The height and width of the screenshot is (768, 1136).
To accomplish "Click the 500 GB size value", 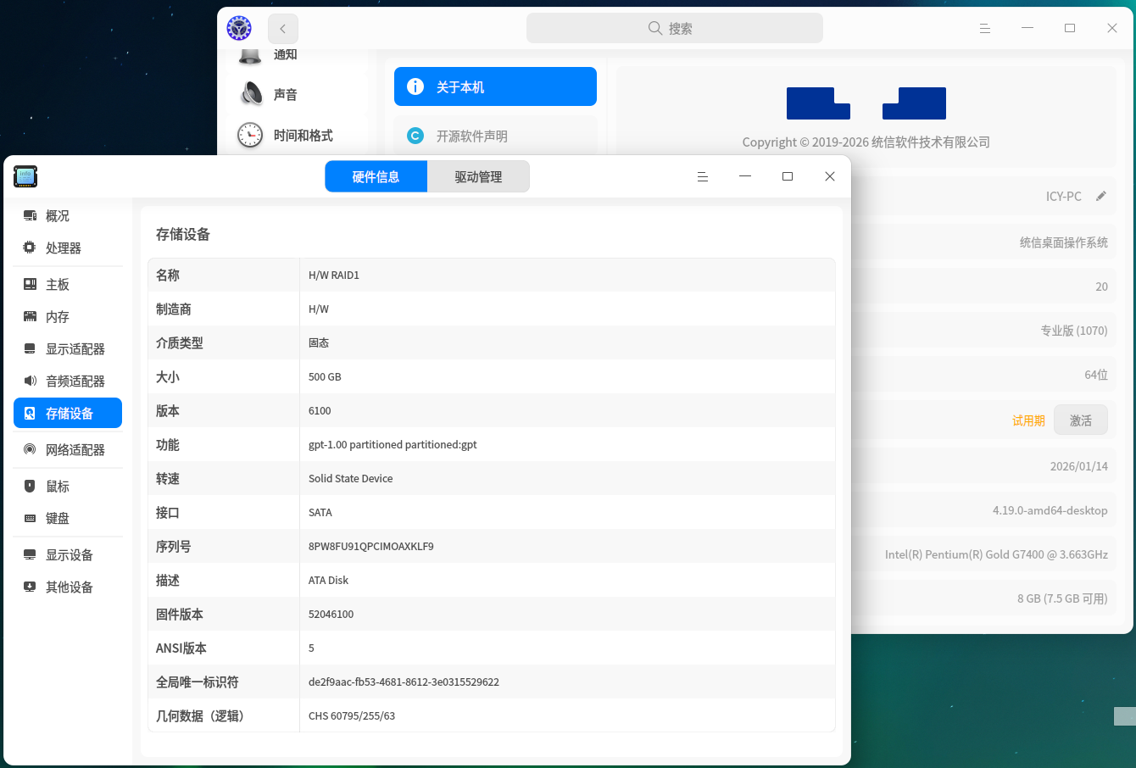I will (x=325, y=377).
